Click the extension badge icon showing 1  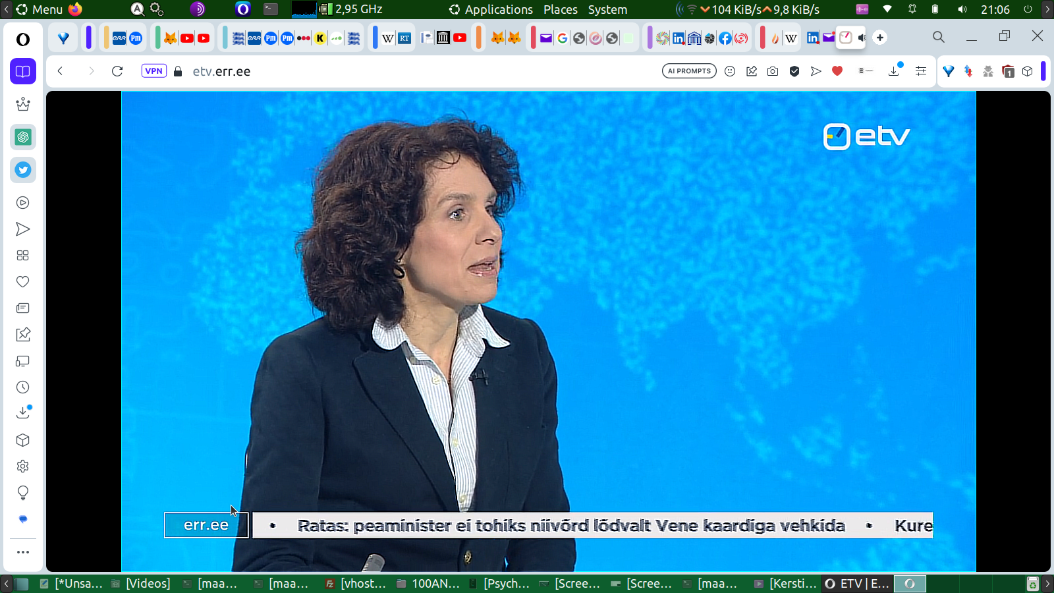[1008, 71]
